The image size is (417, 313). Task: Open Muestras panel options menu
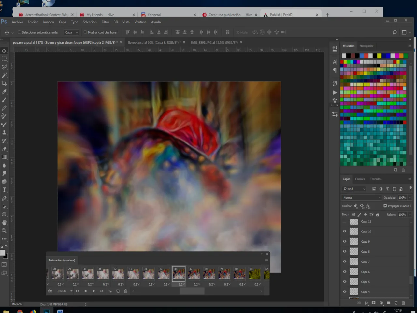(x=410, y=46)
